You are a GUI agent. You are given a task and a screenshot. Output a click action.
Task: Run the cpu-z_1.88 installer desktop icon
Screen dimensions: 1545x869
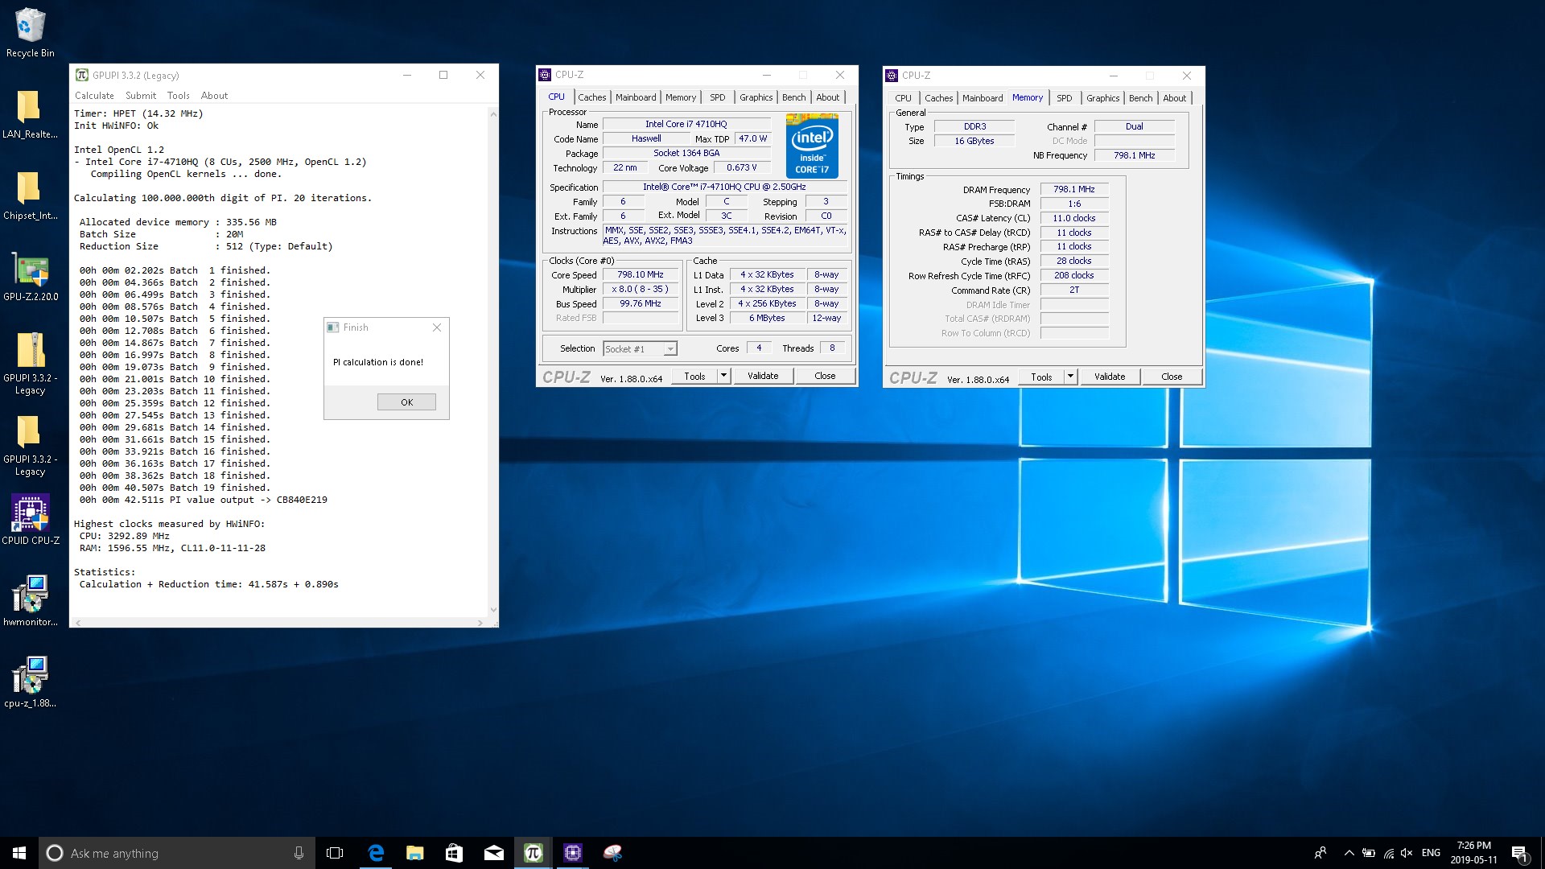pos(31,682)
